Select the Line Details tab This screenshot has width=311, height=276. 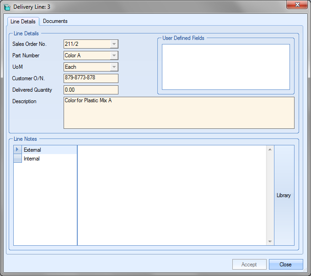(x=23, y=22)
